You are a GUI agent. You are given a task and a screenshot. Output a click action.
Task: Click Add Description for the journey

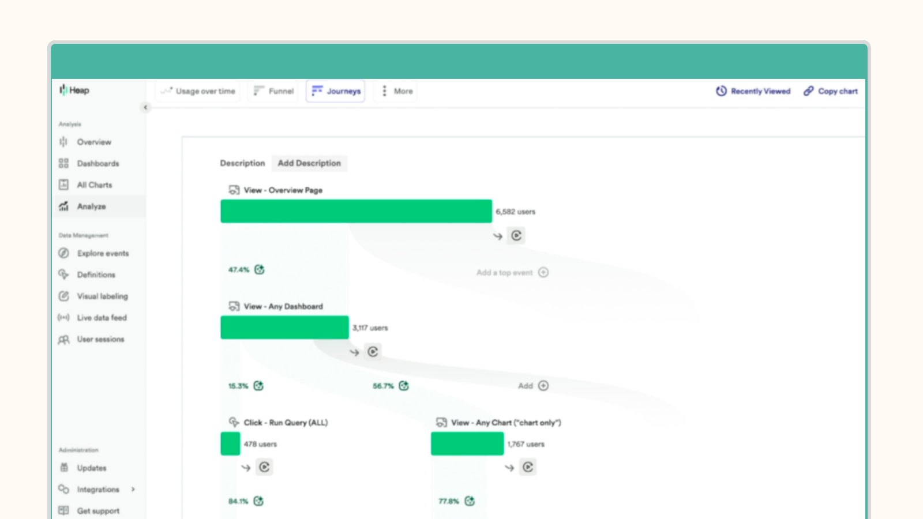pos(309,163)
